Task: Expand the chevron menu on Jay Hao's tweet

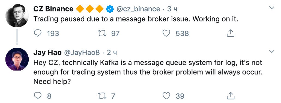Action: tap(272, 51)
